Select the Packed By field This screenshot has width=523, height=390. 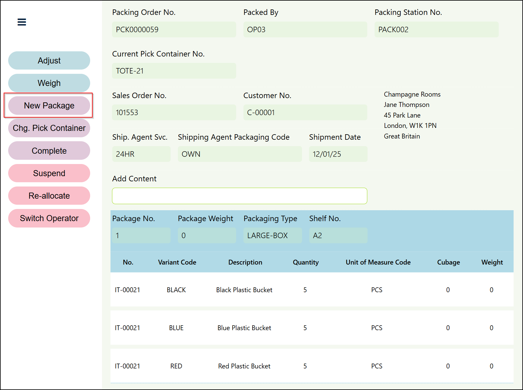tap(305, 29)
